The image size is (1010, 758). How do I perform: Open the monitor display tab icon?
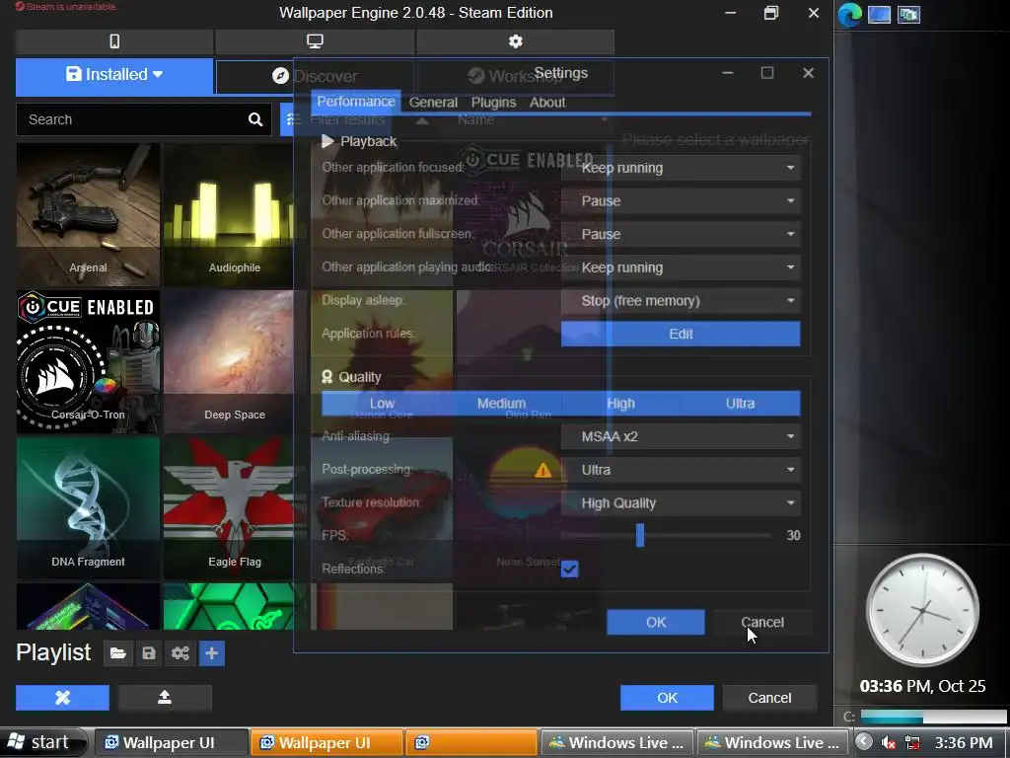[x=315, y=41]
